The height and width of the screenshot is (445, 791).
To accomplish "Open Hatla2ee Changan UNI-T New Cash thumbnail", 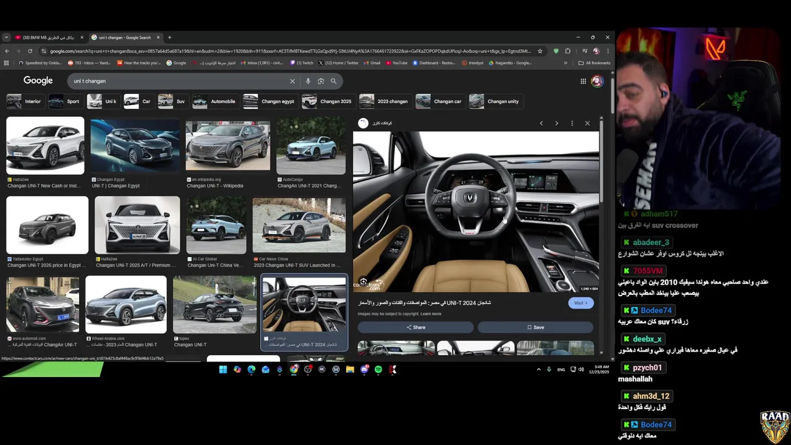I will click(x=45, y=146).
